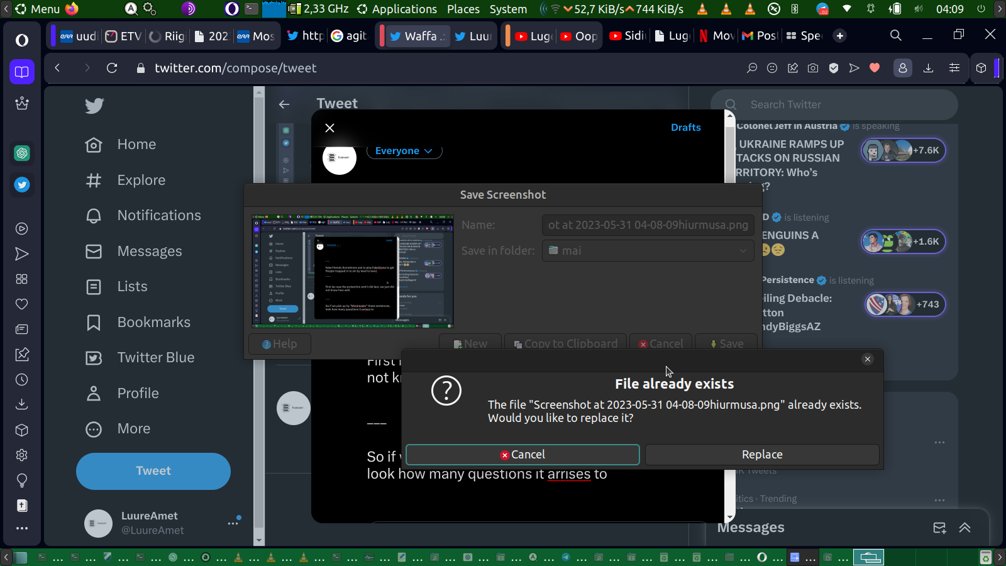1006x566 pixels.
Task: Open the Player icon in Opera sidebar
Action: pyautogui.click(x=22, y=229)
